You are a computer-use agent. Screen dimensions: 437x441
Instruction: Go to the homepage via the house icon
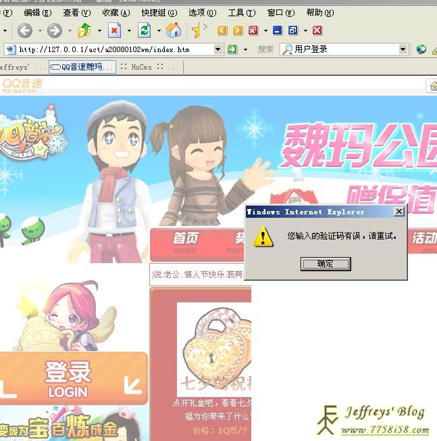(x=174, y=30)
